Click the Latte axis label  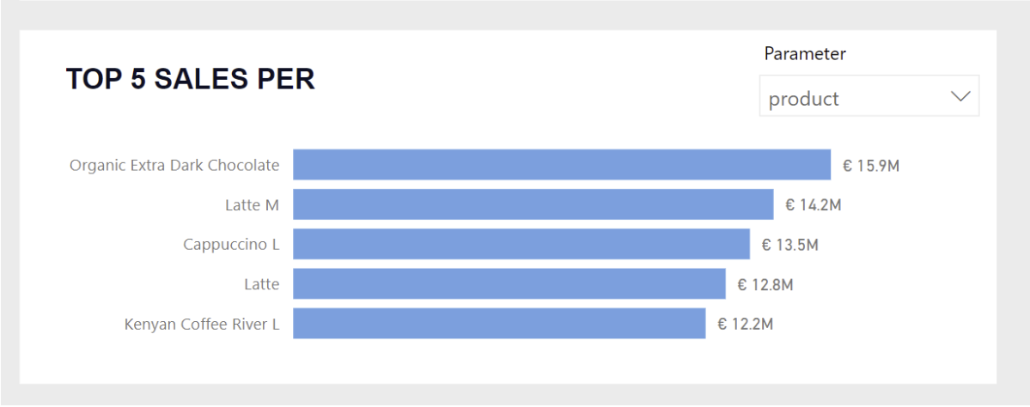click(261, 284)
